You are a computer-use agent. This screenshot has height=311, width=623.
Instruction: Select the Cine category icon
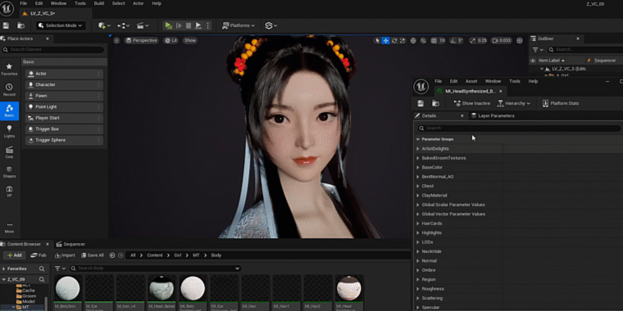click(9, 152)
